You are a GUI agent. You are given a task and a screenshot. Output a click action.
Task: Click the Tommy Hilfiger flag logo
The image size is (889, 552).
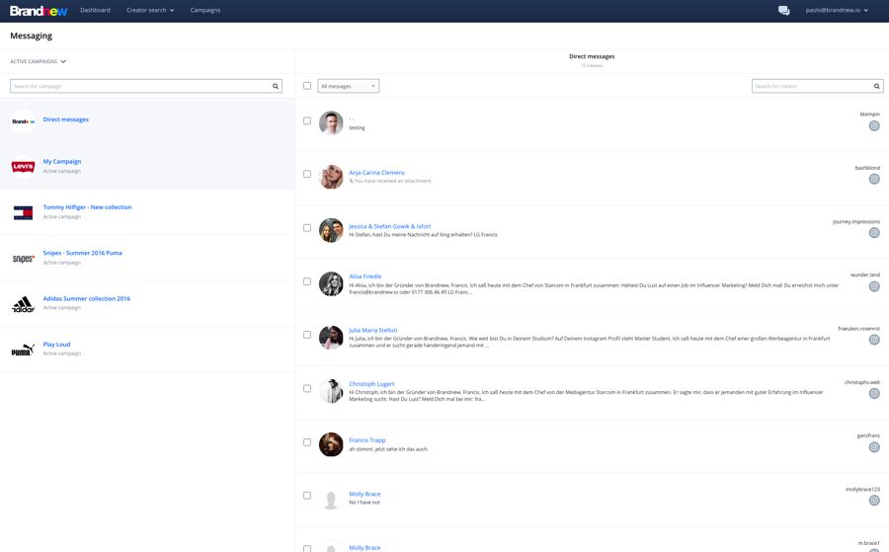24,212
